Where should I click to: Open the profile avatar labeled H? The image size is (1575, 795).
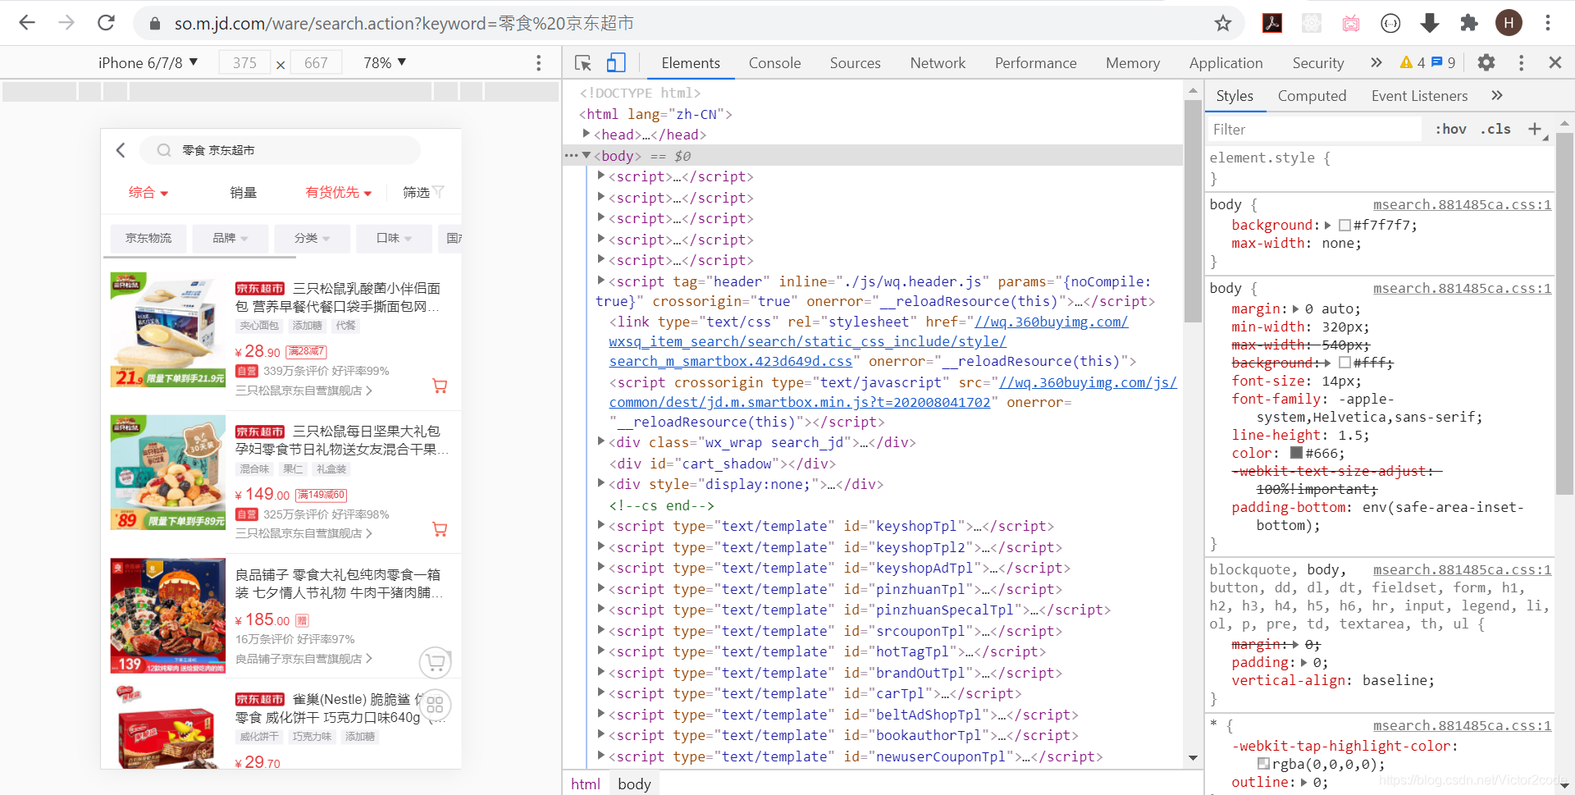click(x=1509, y=23)
